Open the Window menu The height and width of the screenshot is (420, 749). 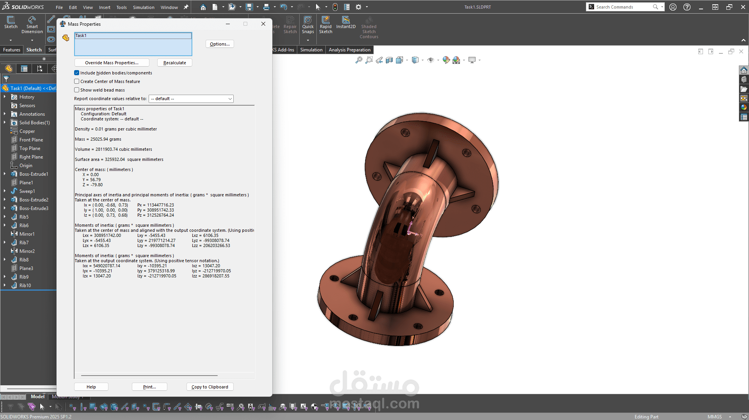tap(169, 7)
